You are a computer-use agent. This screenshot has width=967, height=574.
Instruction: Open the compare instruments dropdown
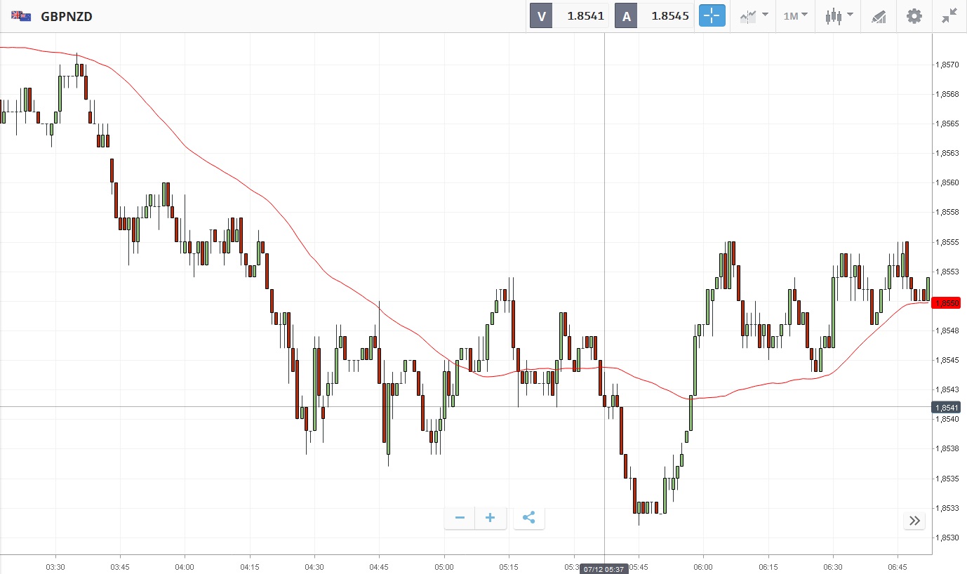[754, 15]
